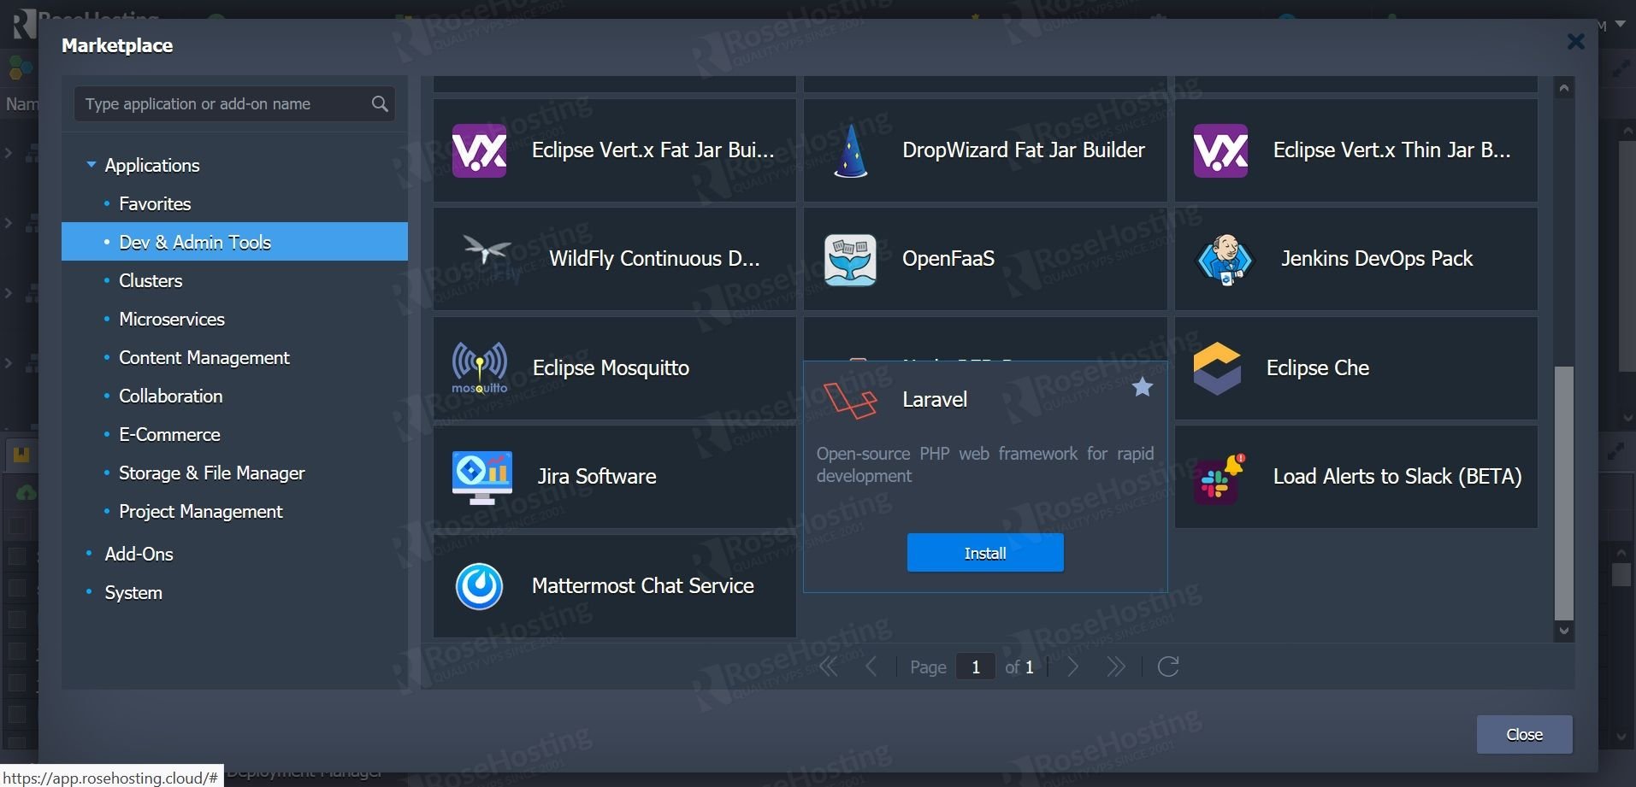1636x787 pixels.
Task: Click the search magnifier icon
Action: (380, 103)
